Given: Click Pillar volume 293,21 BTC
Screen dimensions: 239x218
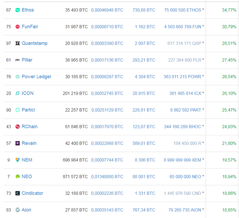Looking at the screenshot, I should click(x=144, y=60).
